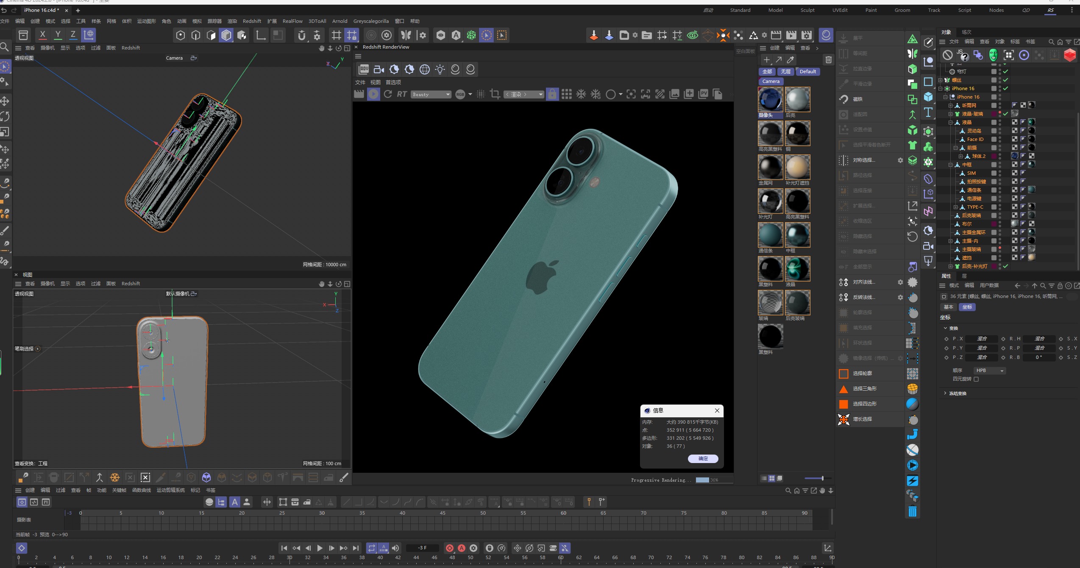
Task: Open the 渲染 mode dropdown
Action: tap(524, 94)
